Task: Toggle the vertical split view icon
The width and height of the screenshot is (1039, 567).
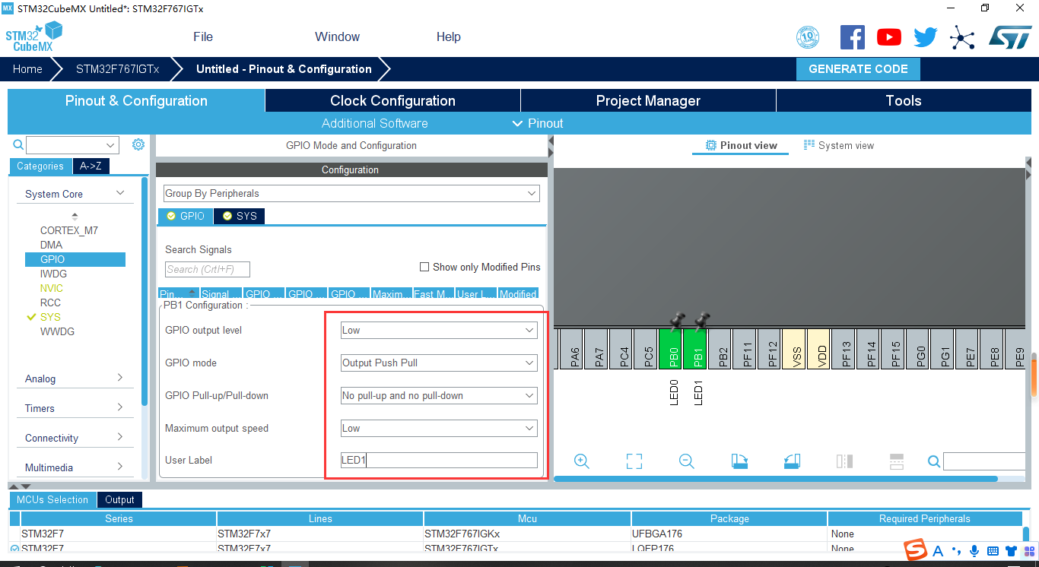Action: pyautogui.click(x=844, y=461)
